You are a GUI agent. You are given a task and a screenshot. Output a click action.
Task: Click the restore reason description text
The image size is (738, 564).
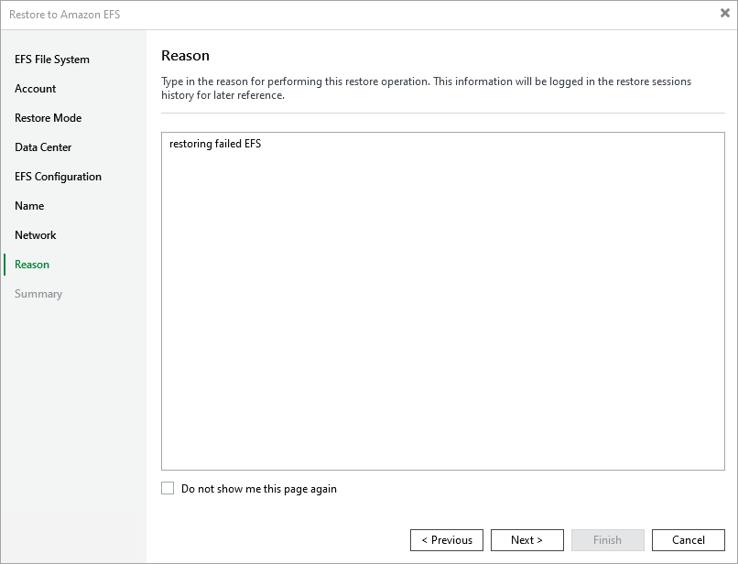tap(426, 88)
